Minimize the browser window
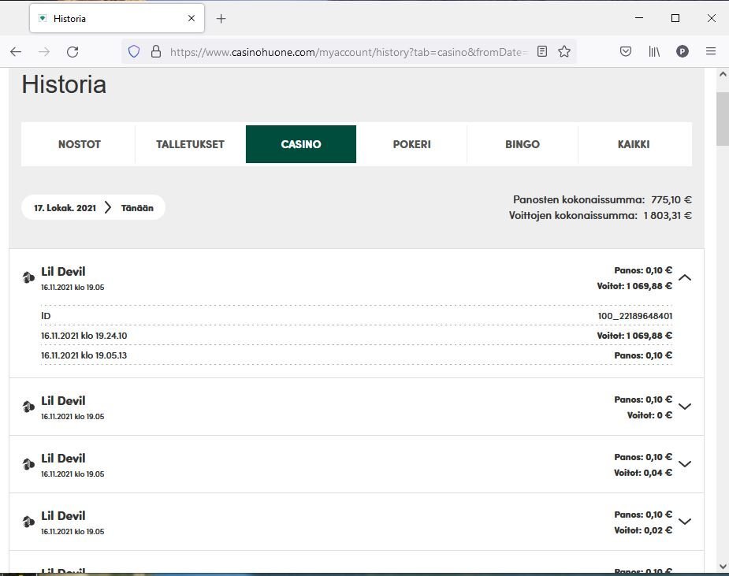729x576 pixels. pos(639,18)
